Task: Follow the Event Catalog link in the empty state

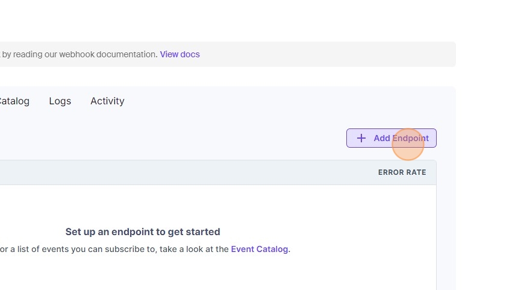Action: (x=259, y=249)
